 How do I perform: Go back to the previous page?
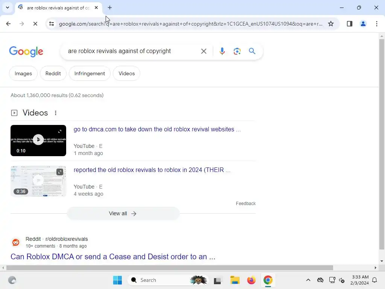click(x=8, y=24)
